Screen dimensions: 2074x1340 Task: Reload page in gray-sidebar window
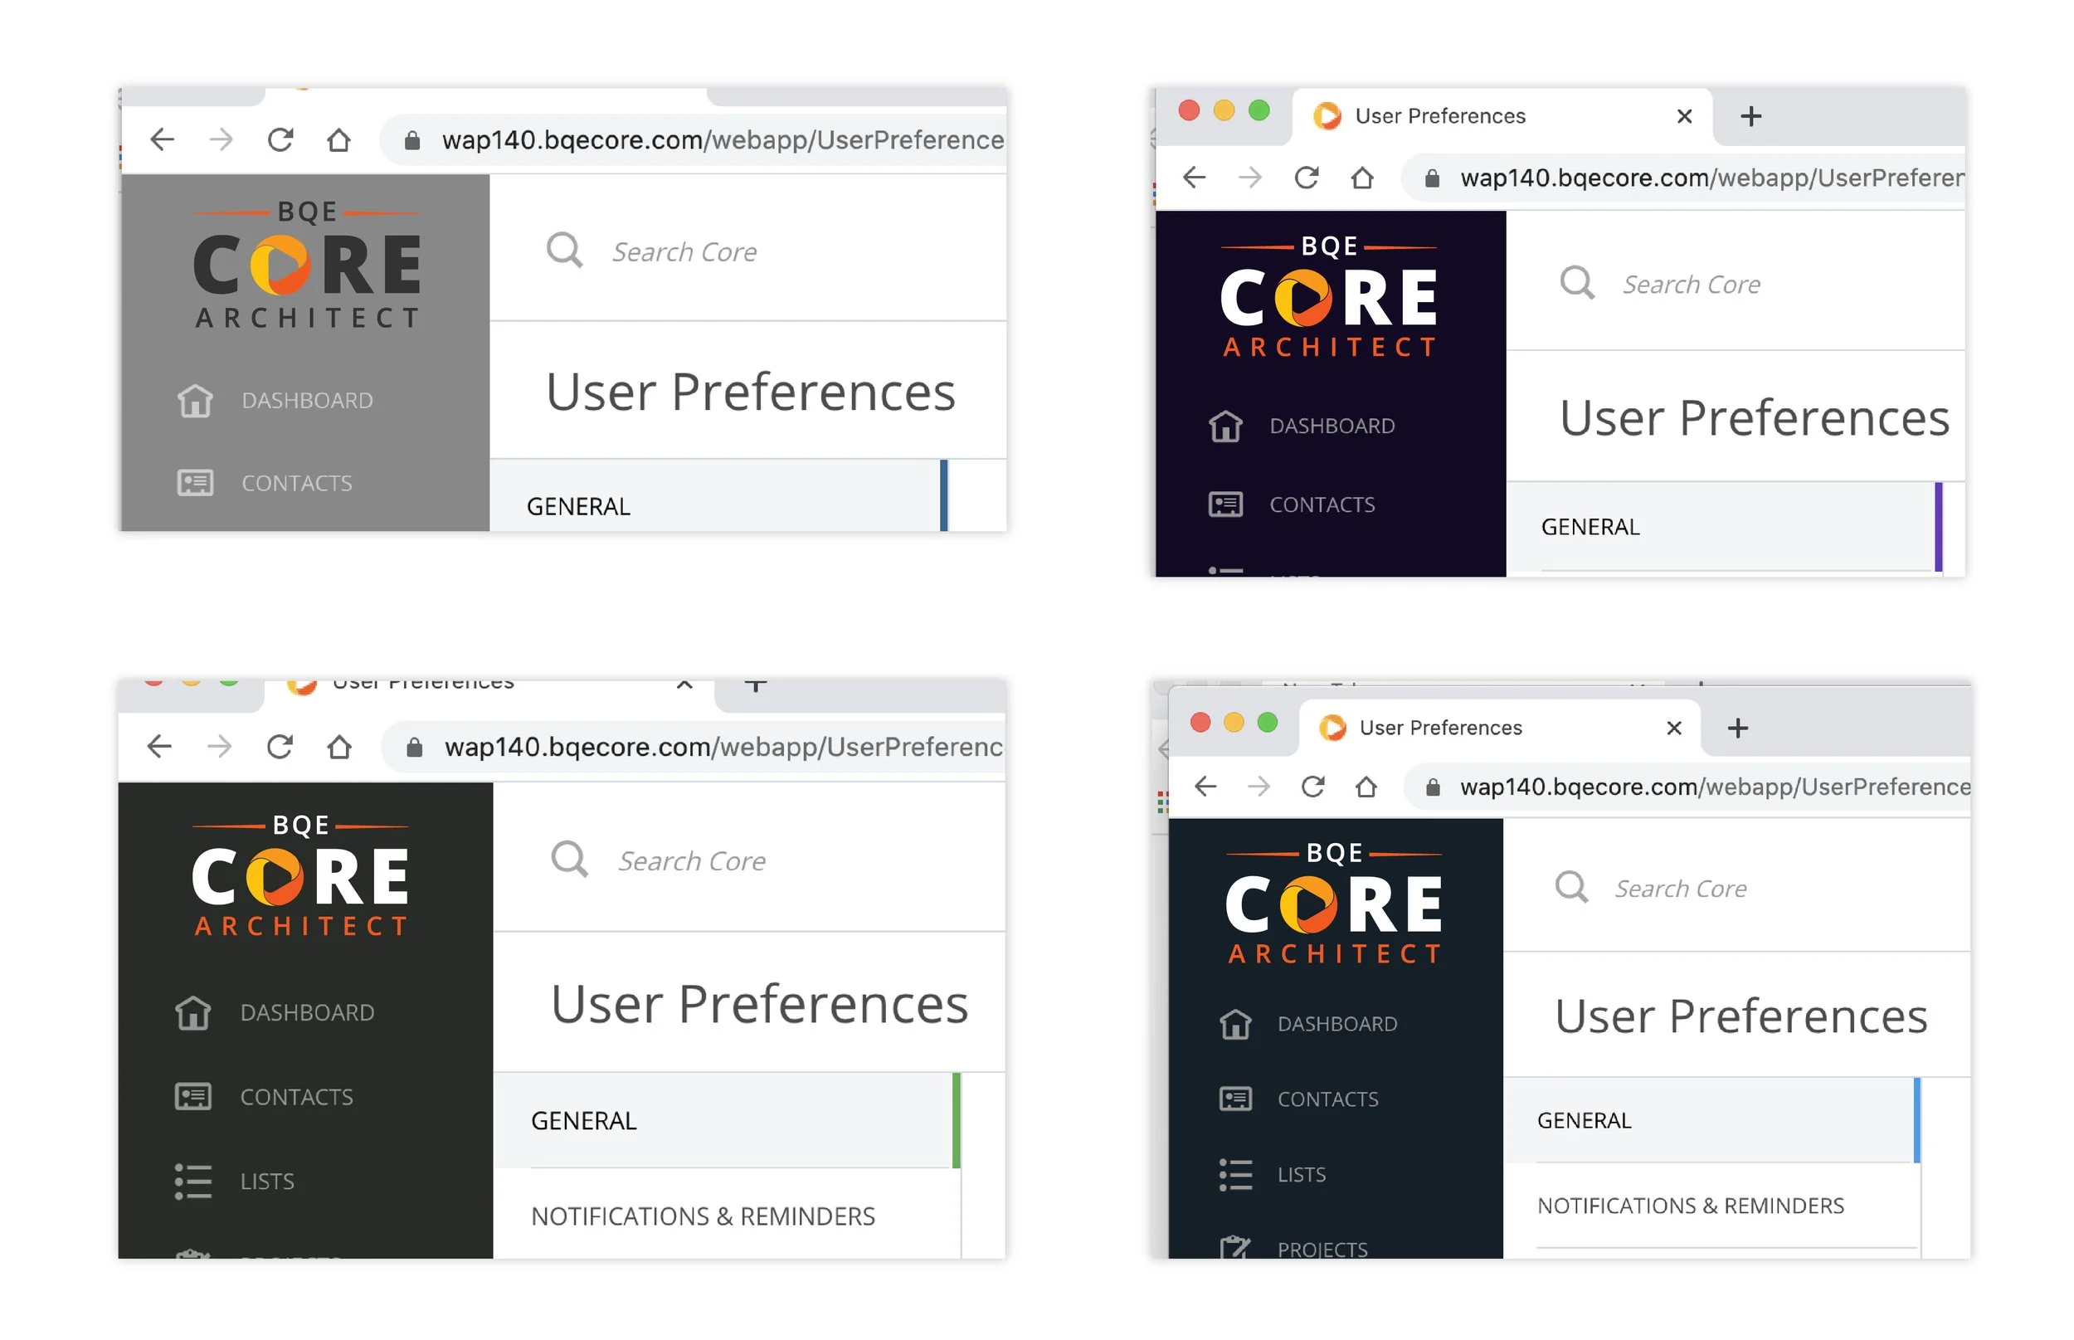click(x=280, y=139)
